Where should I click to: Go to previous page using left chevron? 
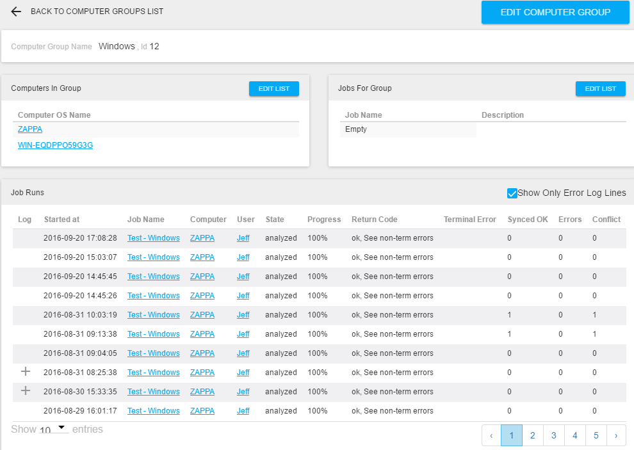point(491,435)
